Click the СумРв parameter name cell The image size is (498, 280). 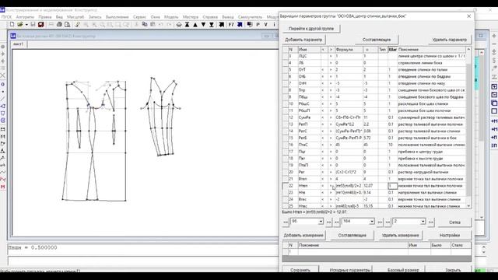(x=309, y=117)
